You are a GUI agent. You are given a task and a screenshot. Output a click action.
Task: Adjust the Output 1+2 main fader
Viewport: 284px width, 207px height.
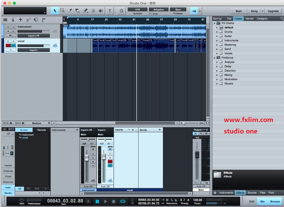coord(197,155)
